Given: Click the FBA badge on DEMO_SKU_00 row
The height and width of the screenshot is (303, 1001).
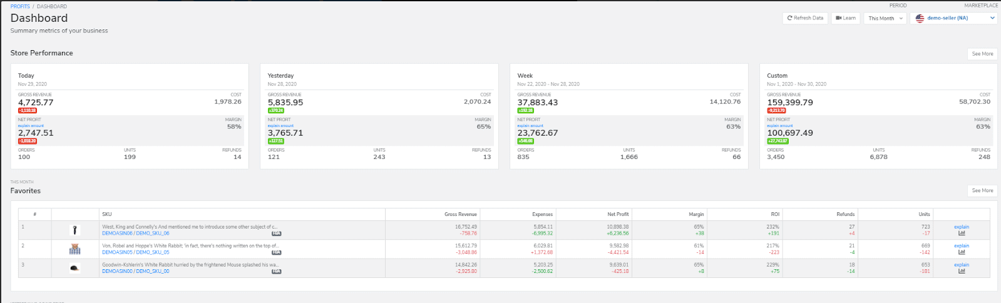Looking at the screenshot, I should tap(276, 272).
